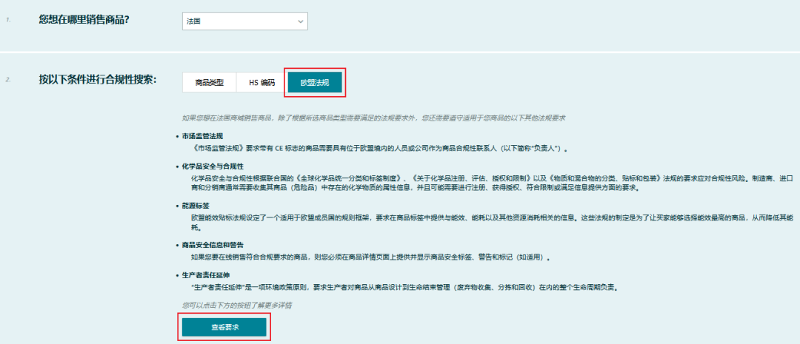Select the 欧盟法规 tab
Viewport: 800px width, 344px height.
tap(315, 83)
